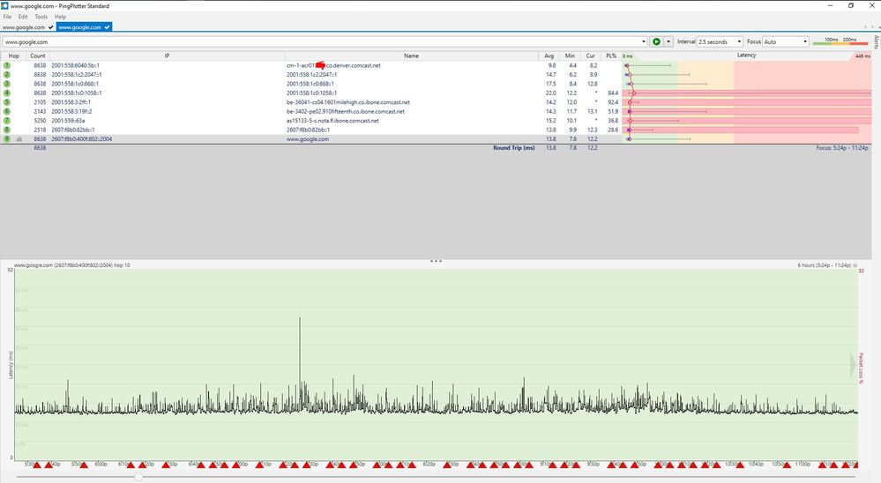Open the Edit menu

point(23,17)
